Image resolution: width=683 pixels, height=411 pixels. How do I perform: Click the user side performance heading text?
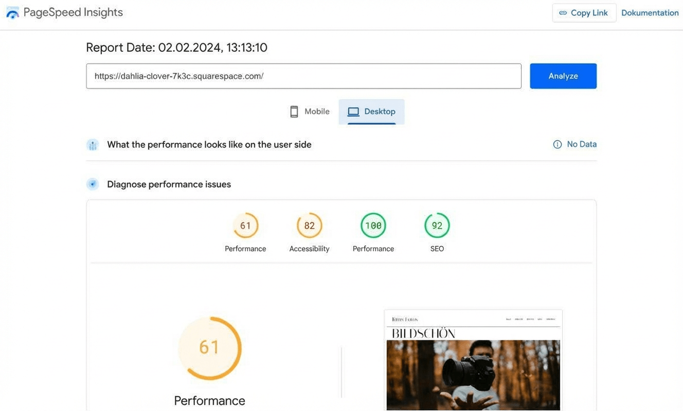(209, 144)
